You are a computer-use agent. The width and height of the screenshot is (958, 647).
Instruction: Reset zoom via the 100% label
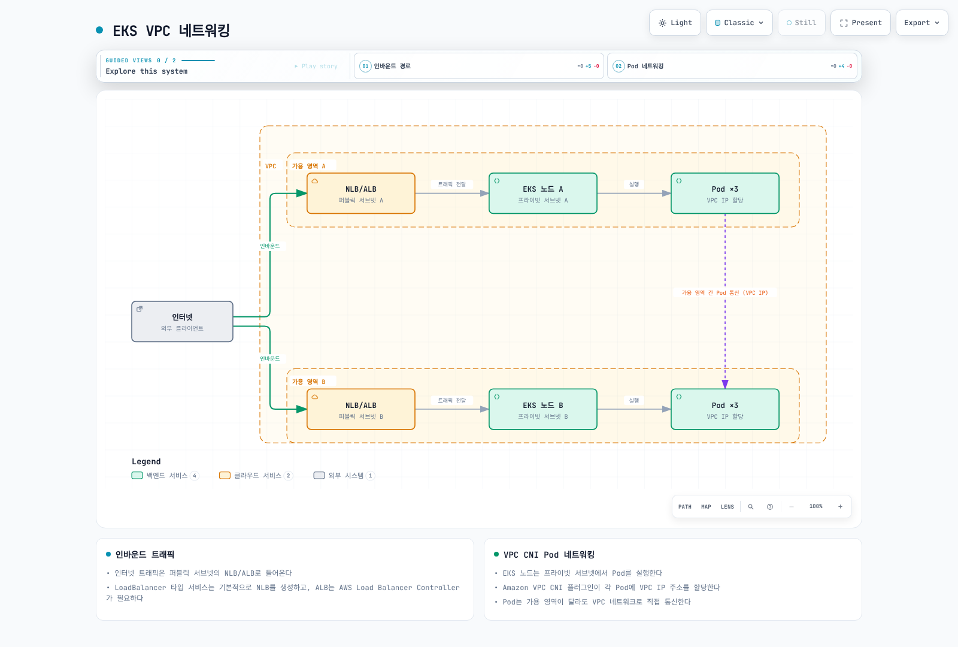(x=816, y=507)
